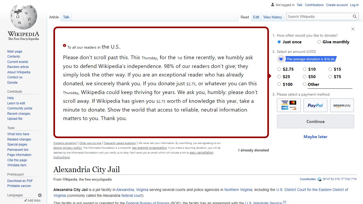The height and width of the screenshot is (204, 363).
Task: Click the user icon beside Not logged in
Action: click(x=272, y=5)
